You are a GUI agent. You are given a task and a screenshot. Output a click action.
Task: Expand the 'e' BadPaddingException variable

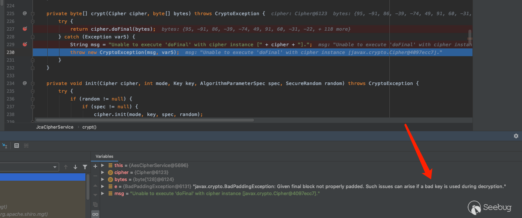[103, 187]
